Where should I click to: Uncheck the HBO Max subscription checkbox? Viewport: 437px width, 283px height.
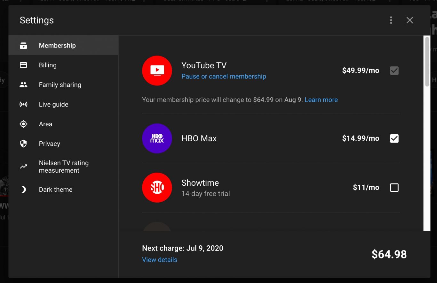(394, 138)
